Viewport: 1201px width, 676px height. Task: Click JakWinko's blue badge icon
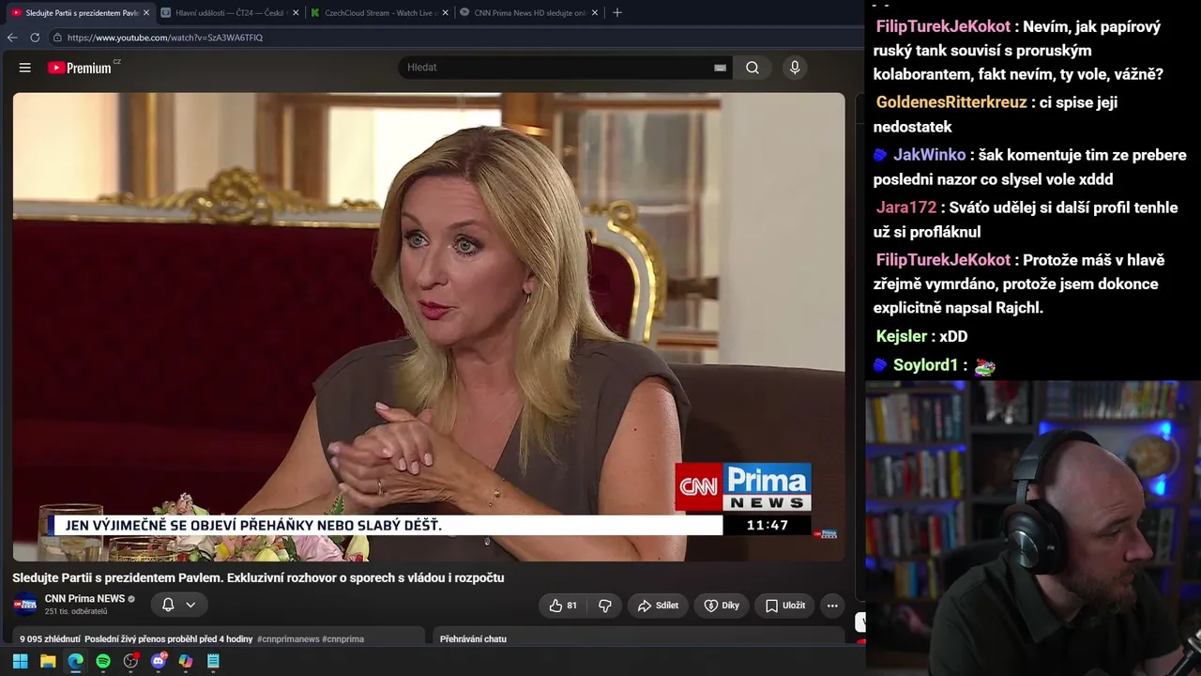click(x=880, y=155)
